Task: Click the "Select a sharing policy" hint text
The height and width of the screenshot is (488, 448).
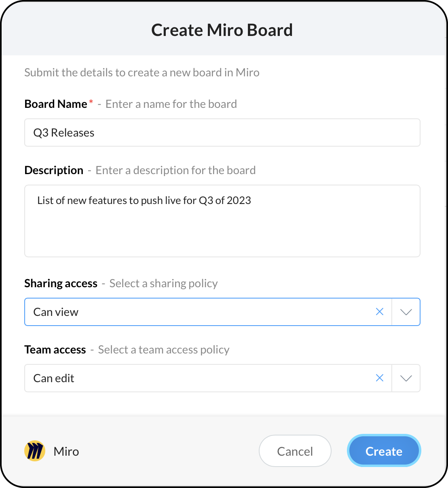Action: [163, 283]
